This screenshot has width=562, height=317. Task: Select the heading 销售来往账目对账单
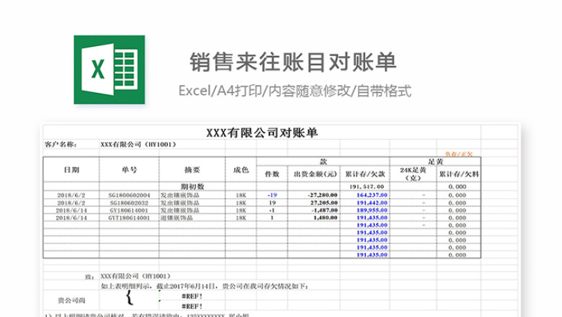pyautogui.click(x=293, y=63)
